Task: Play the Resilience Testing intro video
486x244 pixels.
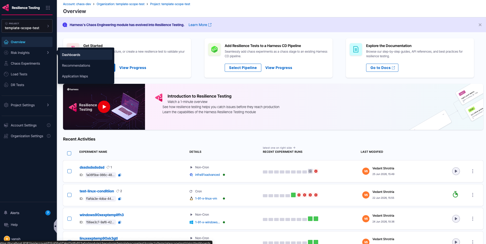Action: coord(104,107)
